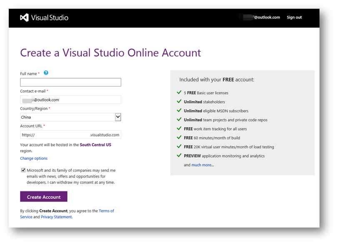Click the Visual Studio title text
Screen dimensions: 337x245
[50, 17]
